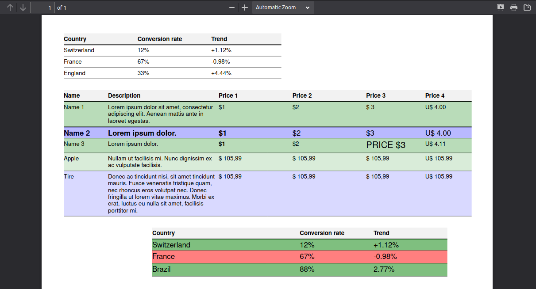Click the '+4.44%' trend value for England
This screenshot has width=536, height=289.
[221, 73]
